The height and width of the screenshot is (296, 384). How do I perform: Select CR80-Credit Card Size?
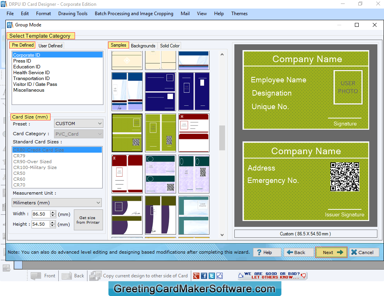point(57,150)
